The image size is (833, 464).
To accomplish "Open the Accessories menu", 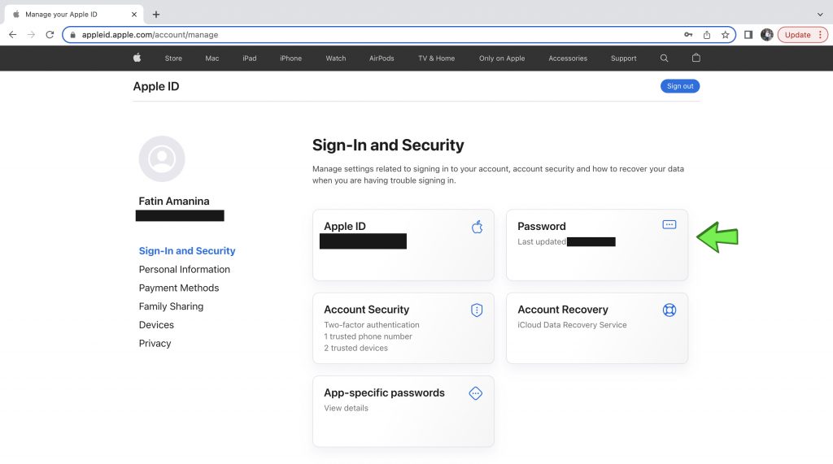I will (x=568, y=59).
